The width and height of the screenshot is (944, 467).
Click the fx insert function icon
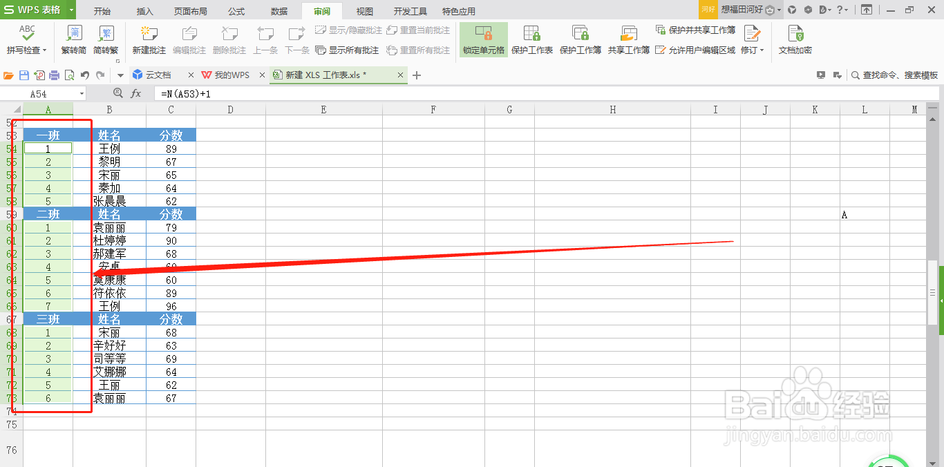tap(136, 94)
